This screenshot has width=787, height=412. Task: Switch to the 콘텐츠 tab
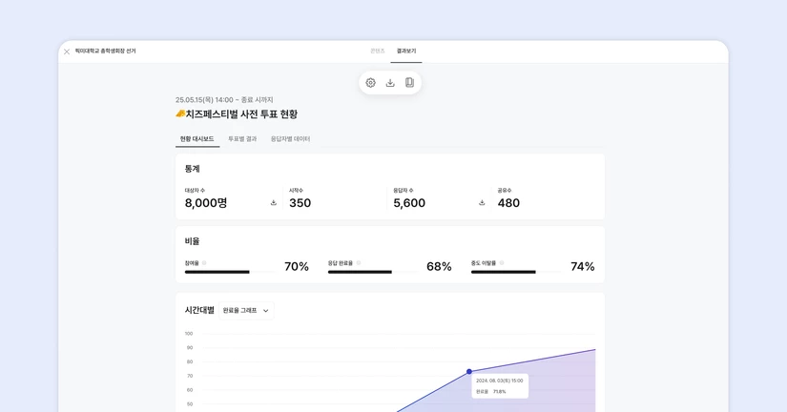[x=378, y=51]
